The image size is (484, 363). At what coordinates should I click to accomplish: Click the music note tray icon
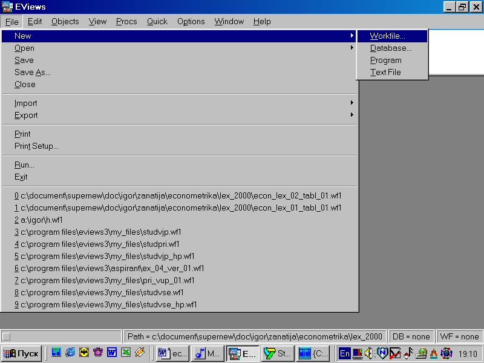pos(408,353)
